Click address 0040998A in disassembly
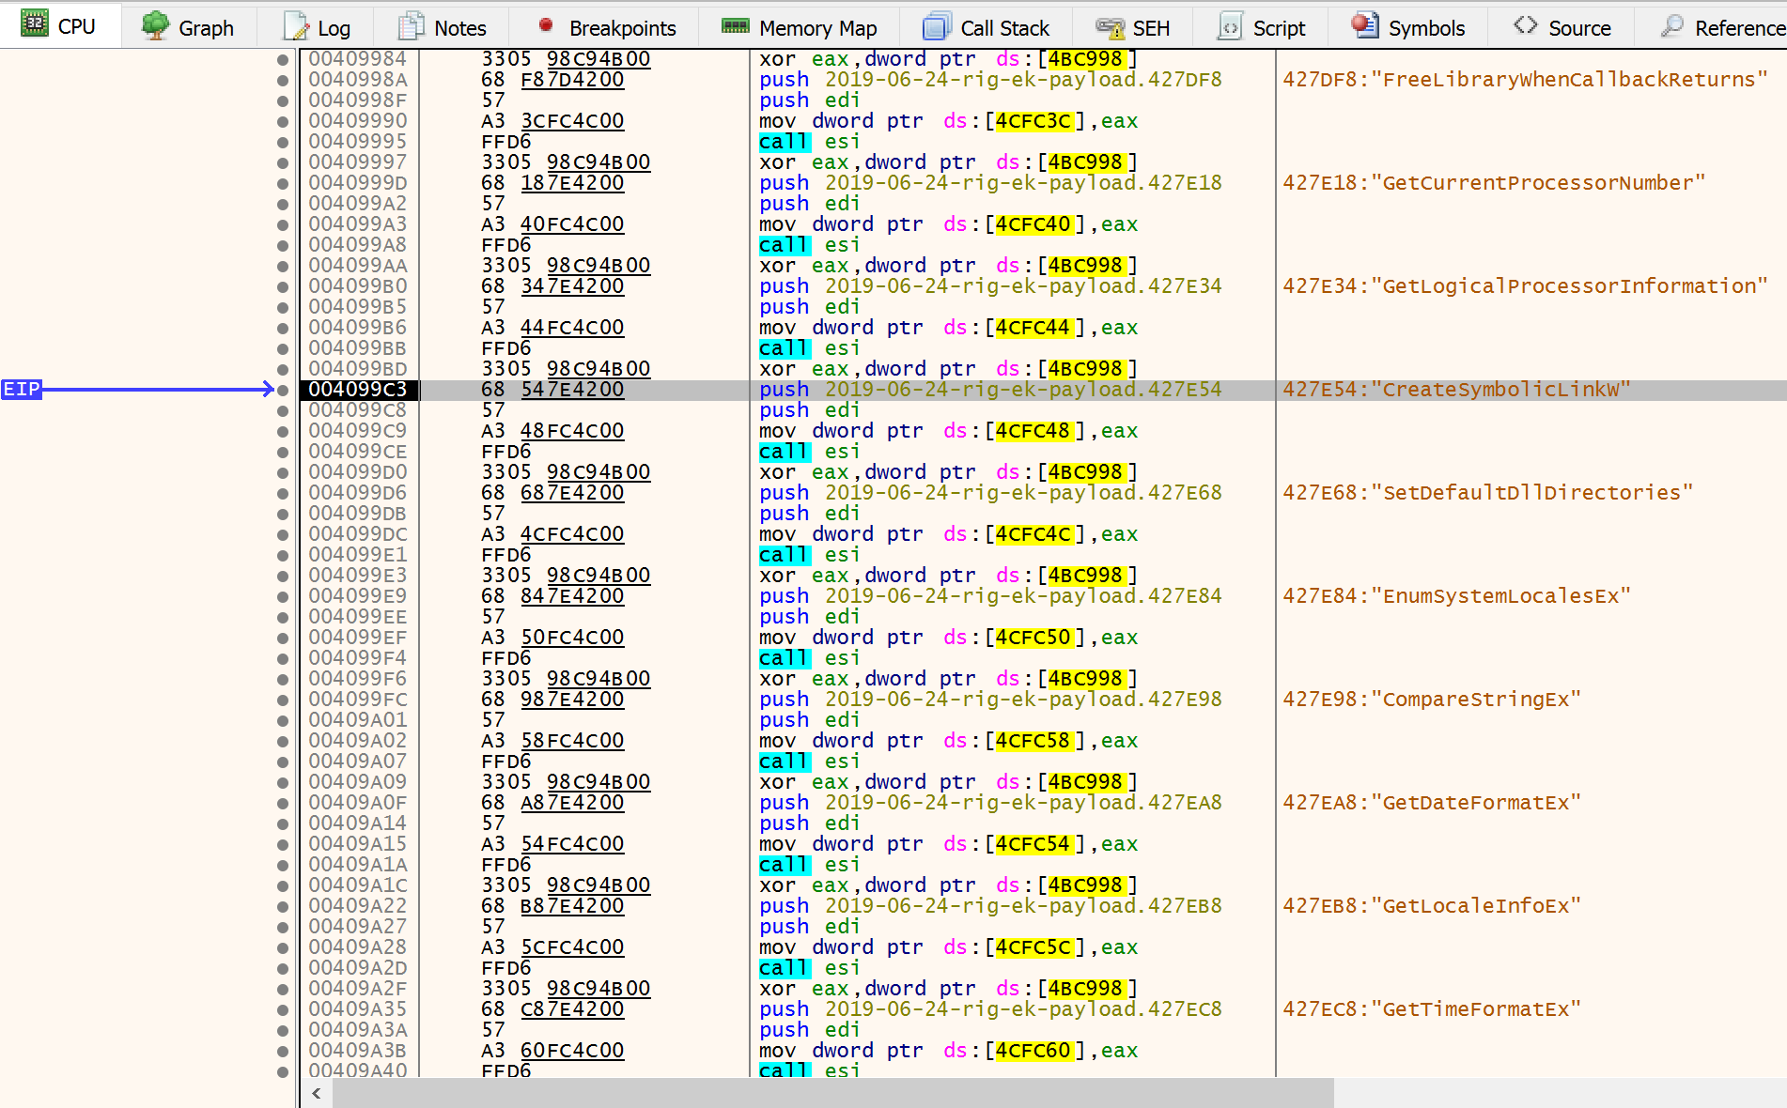Image resolution: width=1787 pixels, height=1108 pixels. (358, 80)
